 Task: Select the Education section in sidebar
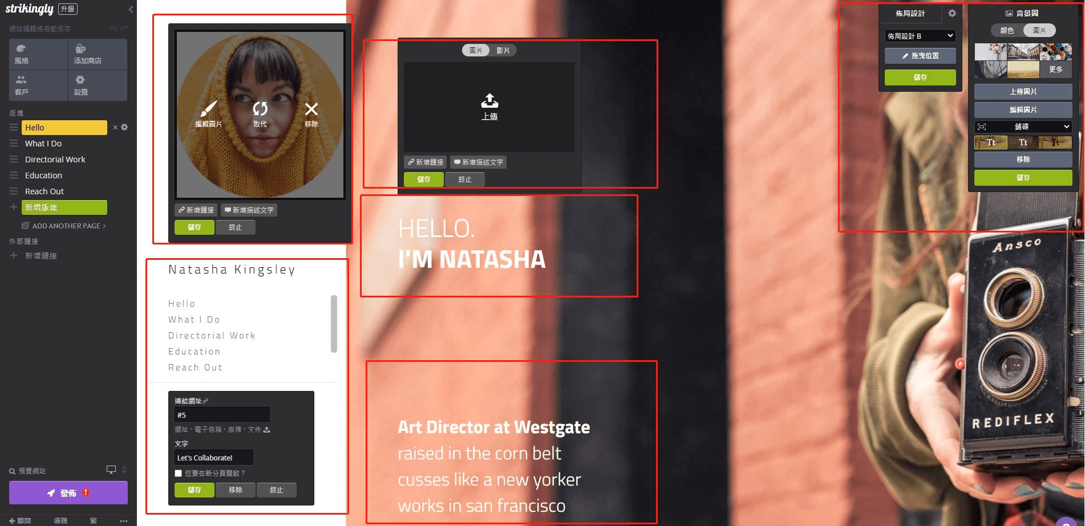click(43, 176)
